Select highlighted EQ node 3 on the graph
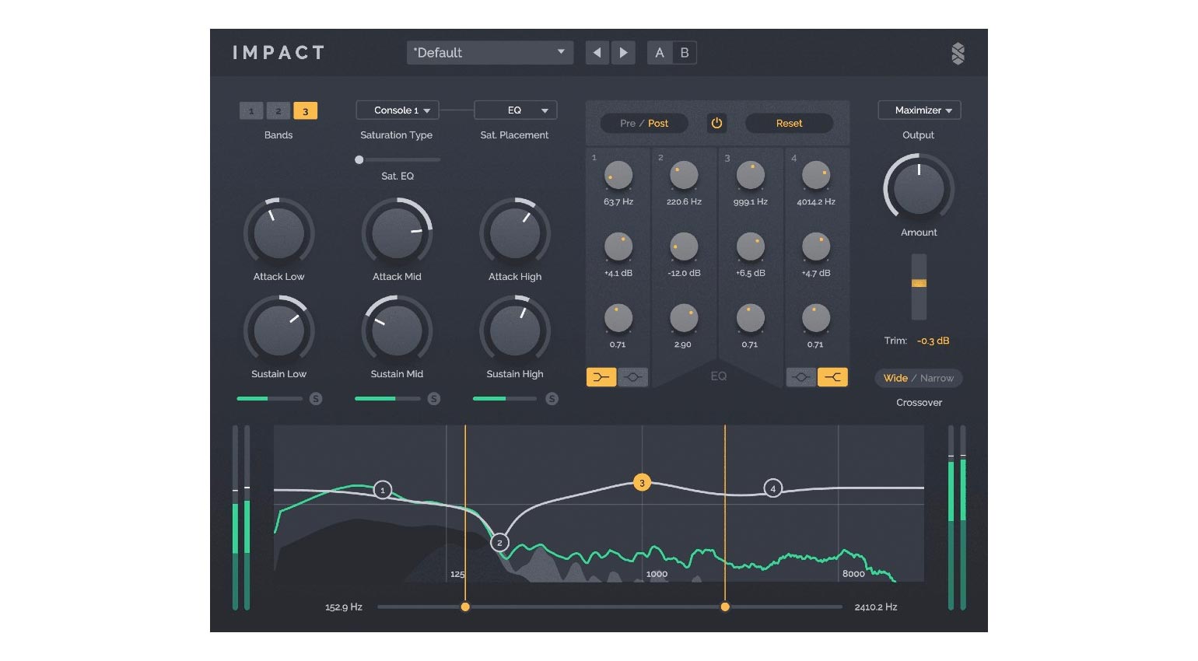 [x=642, y=483]
